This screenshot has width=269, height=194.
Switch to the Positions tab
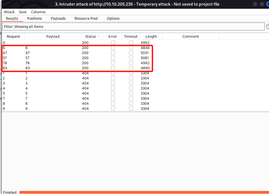tap(34, 18)
